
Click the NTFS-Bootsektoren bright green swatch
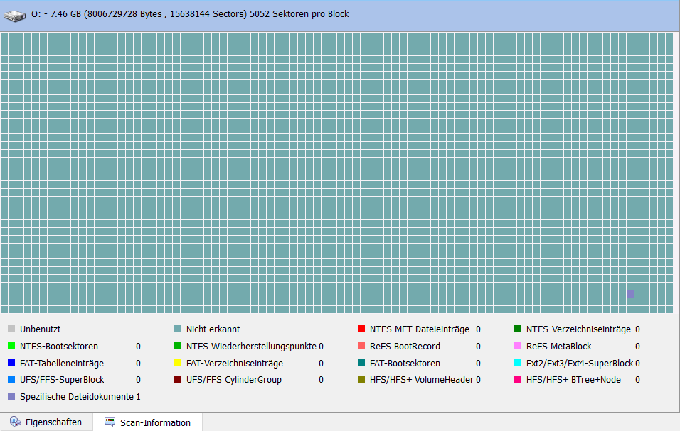pos(11,346)
